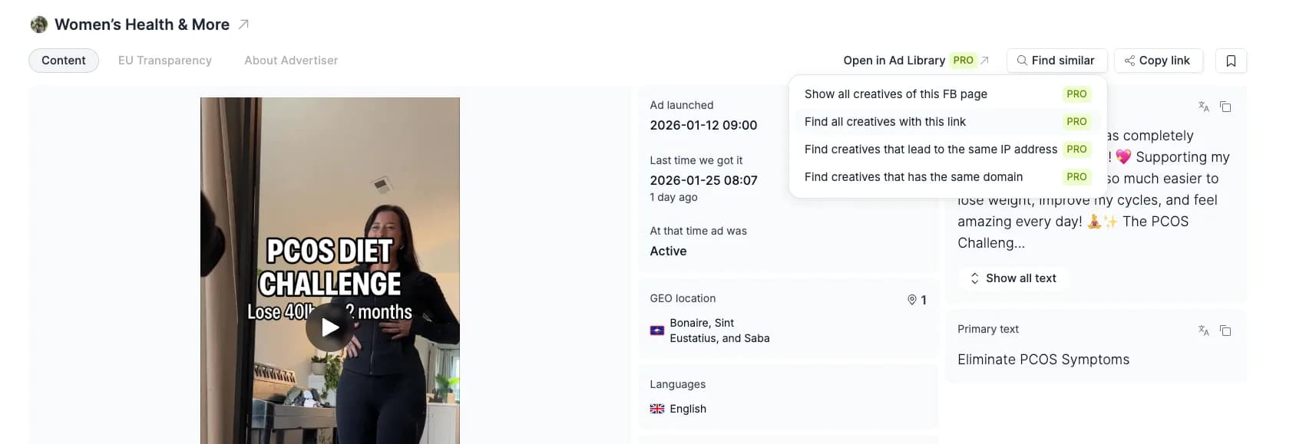1296x444 pixels.
Task: Copy ad text using the copy icon
Action: 1225,107
